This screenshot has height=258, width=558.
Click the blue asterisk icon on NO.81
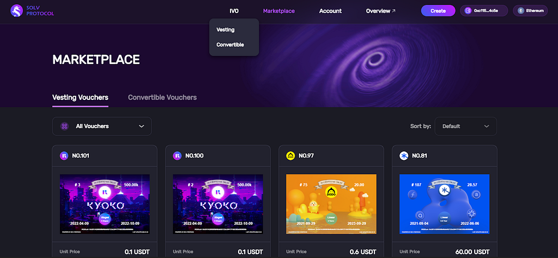(404, 156)
